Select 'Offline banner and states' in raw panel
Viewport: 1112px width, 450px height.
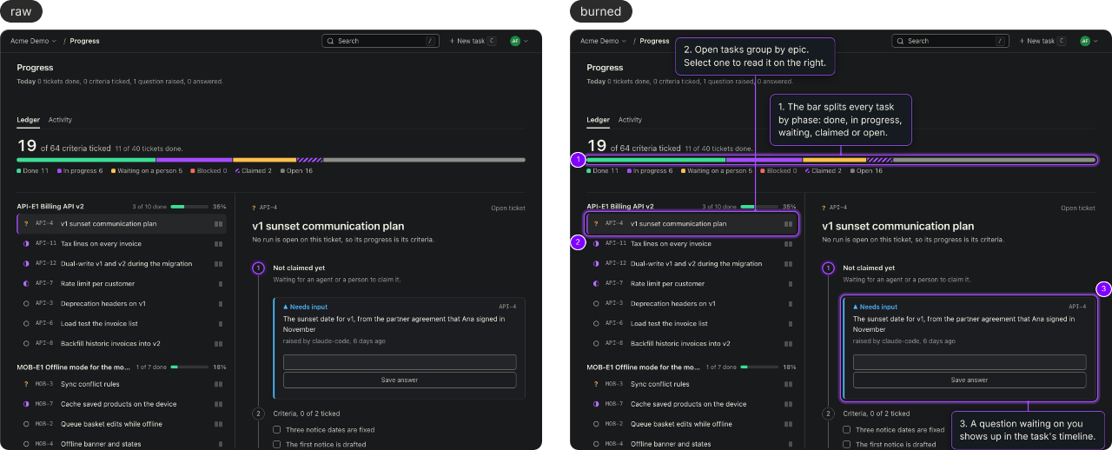(121, 444)
